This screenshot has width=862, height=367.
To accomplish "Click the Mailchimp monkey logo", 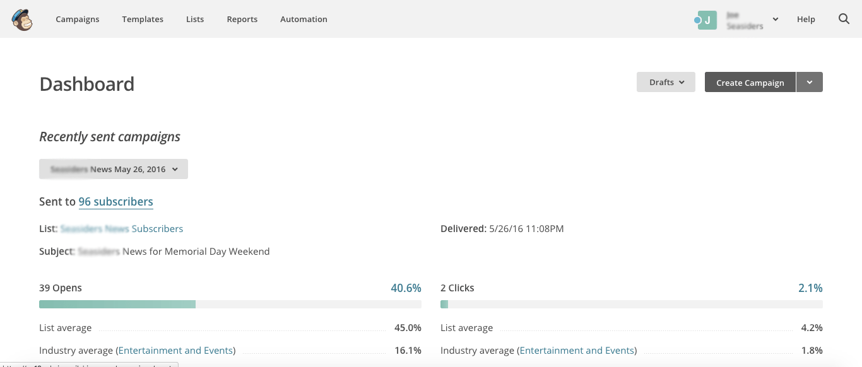I will click(x=22, y=20).
